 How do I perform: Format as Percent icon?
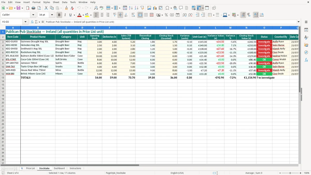(x=166, y=15)
